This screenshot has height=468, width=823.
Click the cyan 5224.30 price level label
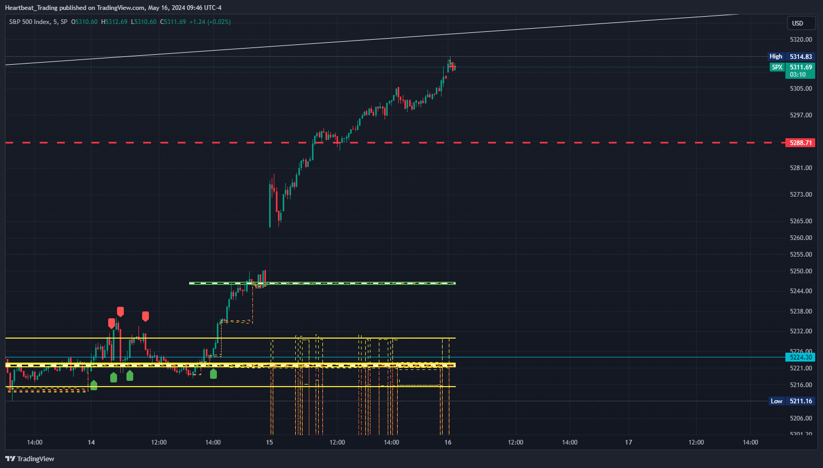(x=800, y=357)
